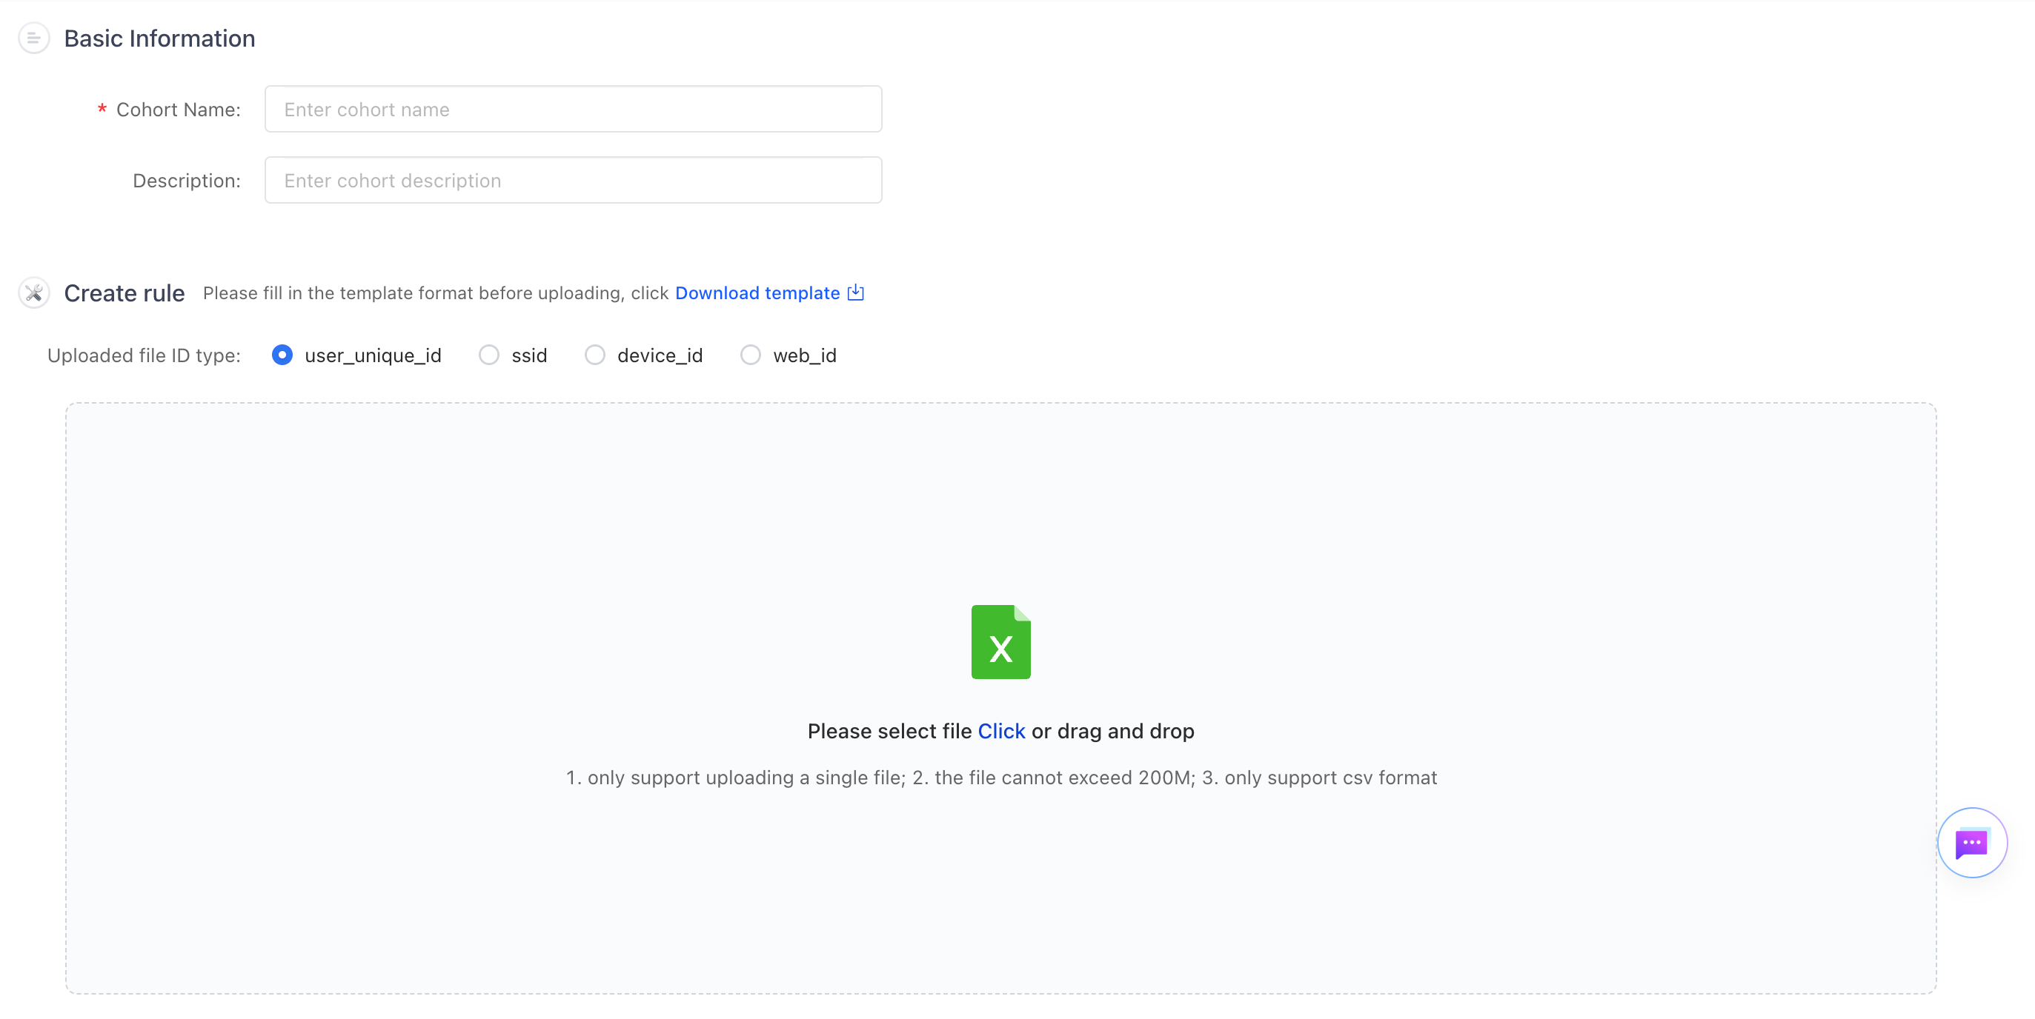Click the Basic Information heading
Image resolution: width=2035 pixels, height=1019 pixels.
tap(159, 38)
